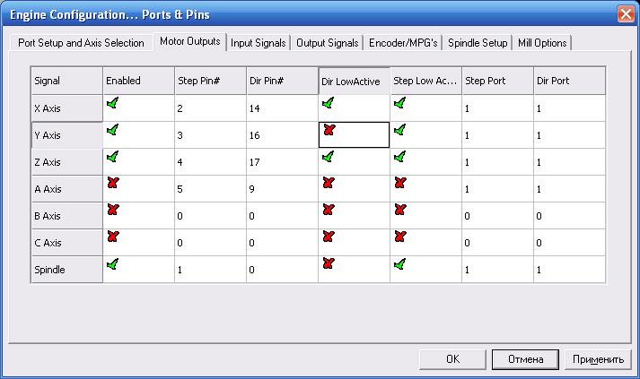Toggle the A Axis Enabled red cross
Viewport: 640px width, 379px height.
point(112,184)
